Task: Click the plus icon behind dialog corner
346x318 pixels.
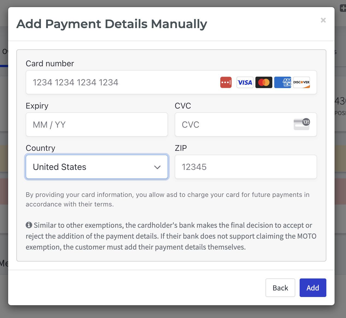Action: (x=343, y=8)
